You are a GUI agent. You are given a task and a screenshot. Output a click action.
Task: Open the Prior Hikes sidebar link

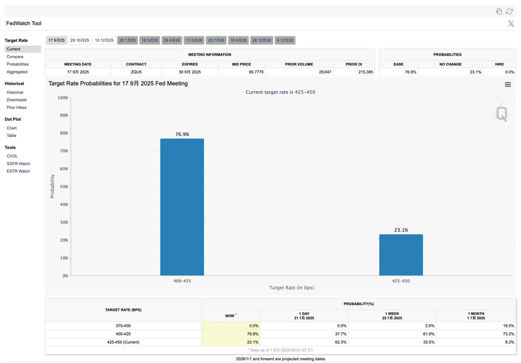16,108
